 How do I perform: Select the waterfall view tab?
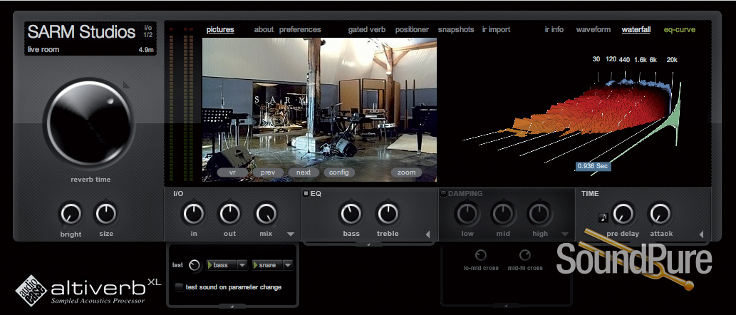636,29
